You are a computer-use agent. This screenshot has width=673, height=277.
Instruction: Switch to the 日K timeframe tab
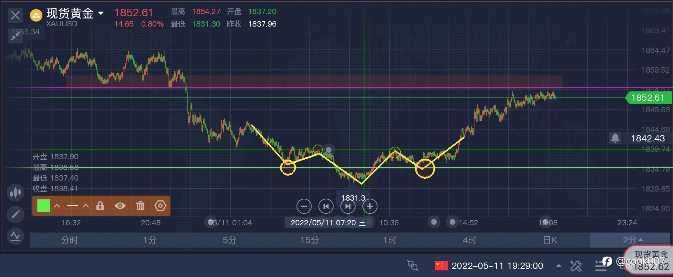(x=550, y=240)
